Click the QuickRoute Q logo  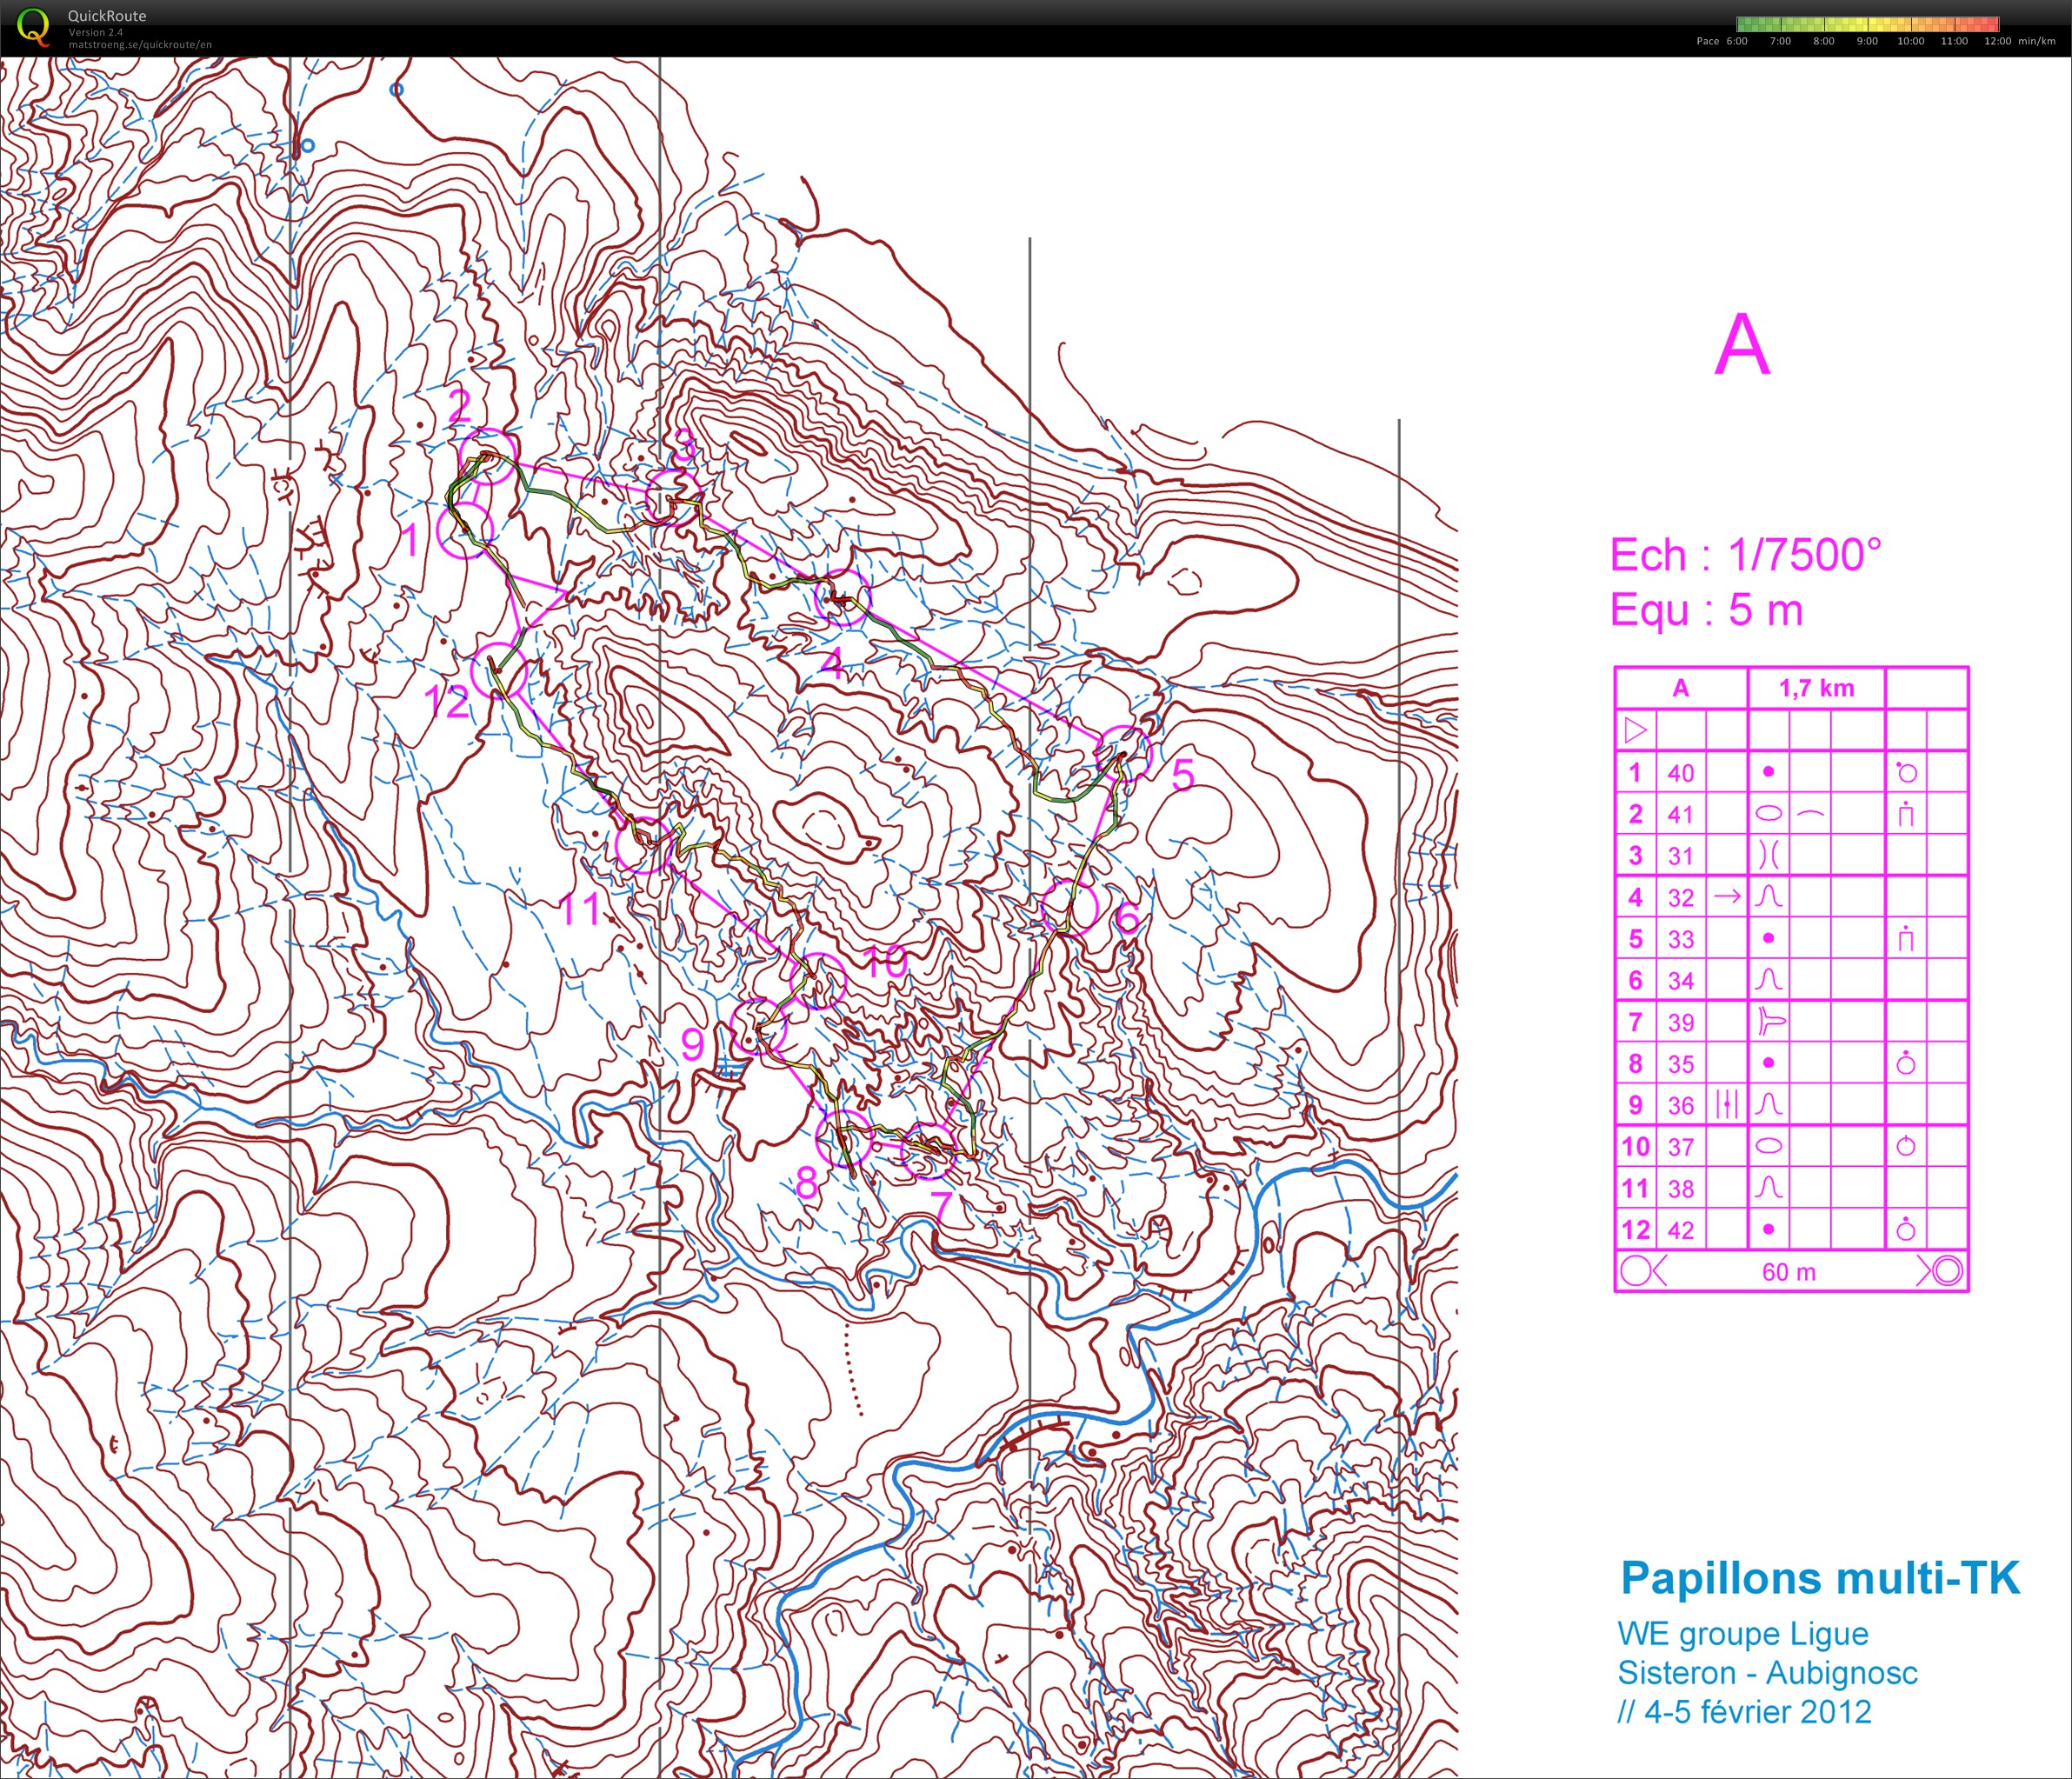[x=33, y=26]
